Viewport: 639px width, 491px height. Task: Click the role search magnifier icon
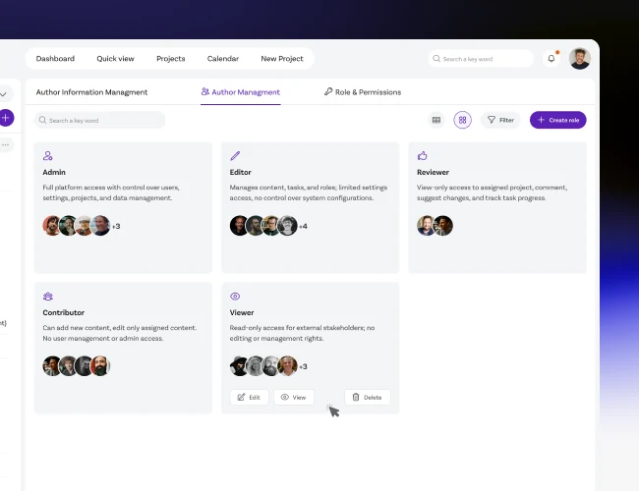pos(42,120)
